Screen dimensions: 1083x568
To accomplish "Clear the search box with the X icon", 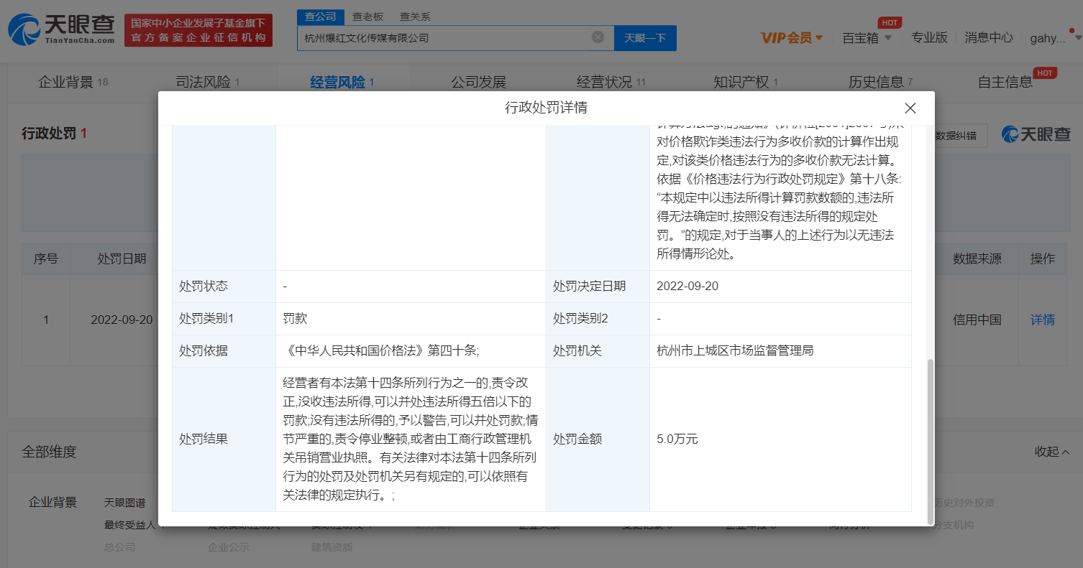I will pyautogui.click(x=598, y=37).
